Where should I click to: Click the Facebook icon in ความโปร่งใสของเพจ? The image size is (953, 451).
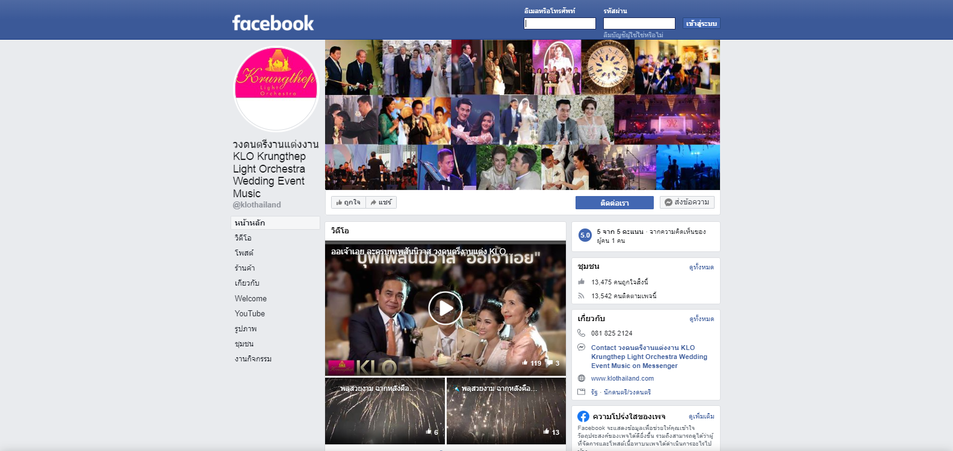[583, 416]
